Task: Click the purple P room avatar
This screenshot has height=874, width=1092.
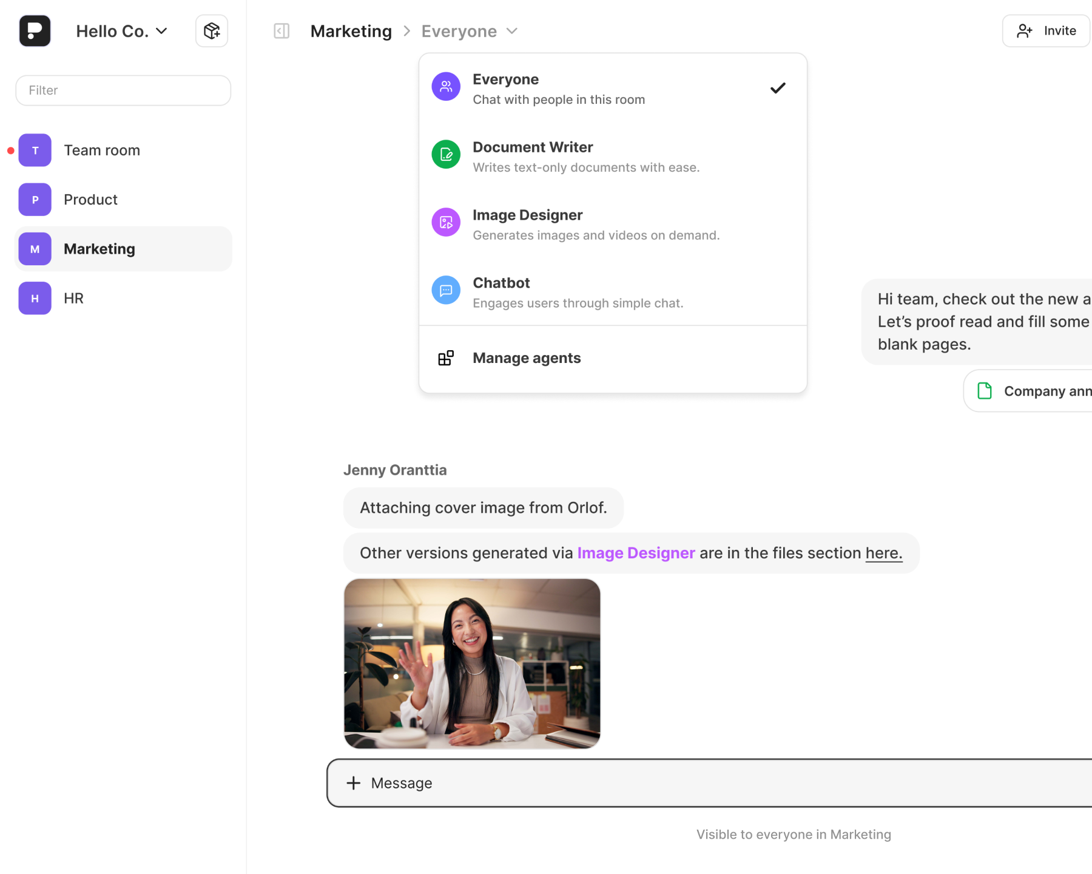Action: coord(35,200)
